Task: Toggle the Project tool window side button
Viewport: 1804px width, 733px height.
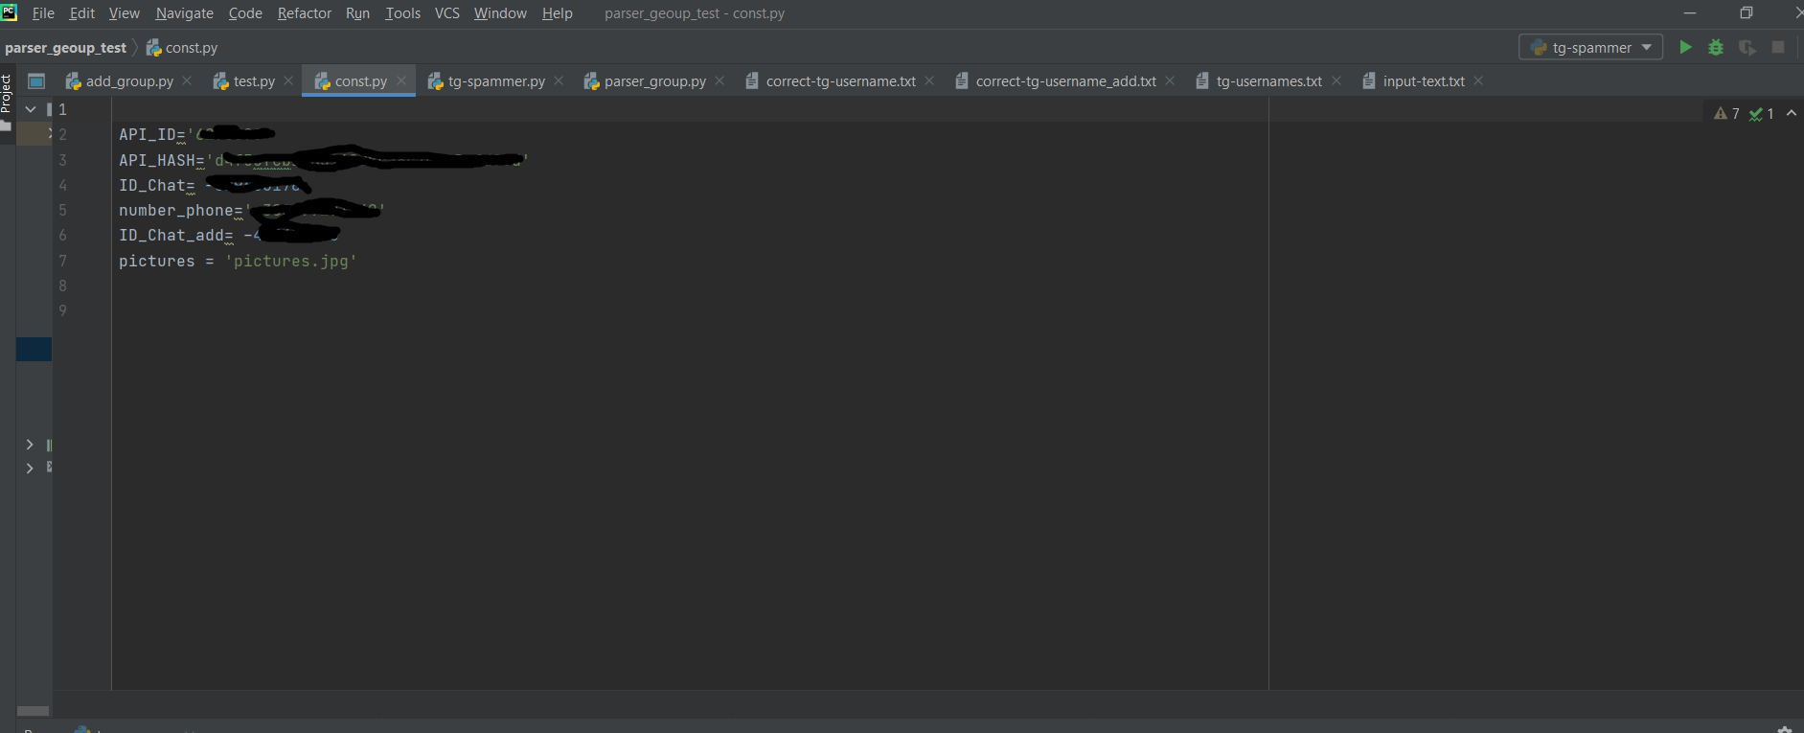Action: [x=7, y=103]
